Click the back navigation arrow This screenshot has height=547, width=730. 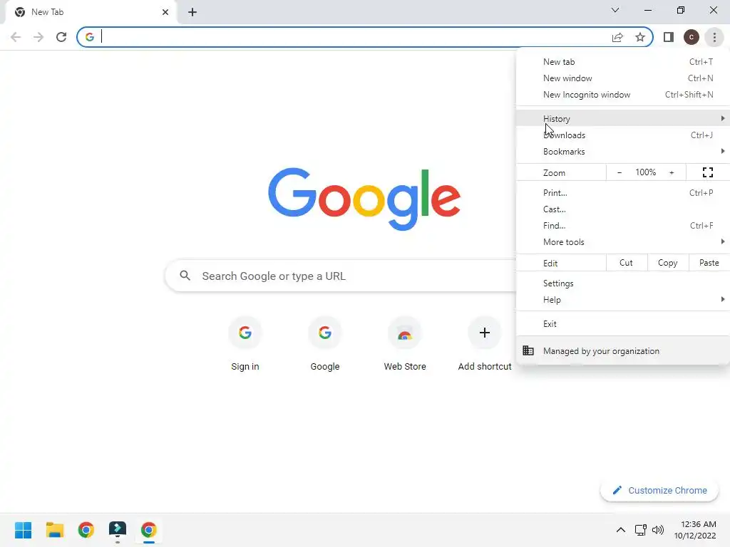[x=16, y=37]
